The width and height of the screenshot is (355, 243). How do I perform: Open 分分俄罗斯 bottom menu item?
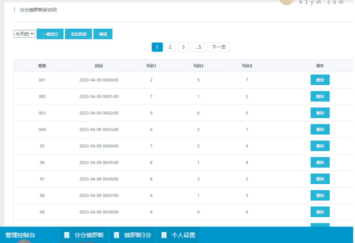pos(84,235)
